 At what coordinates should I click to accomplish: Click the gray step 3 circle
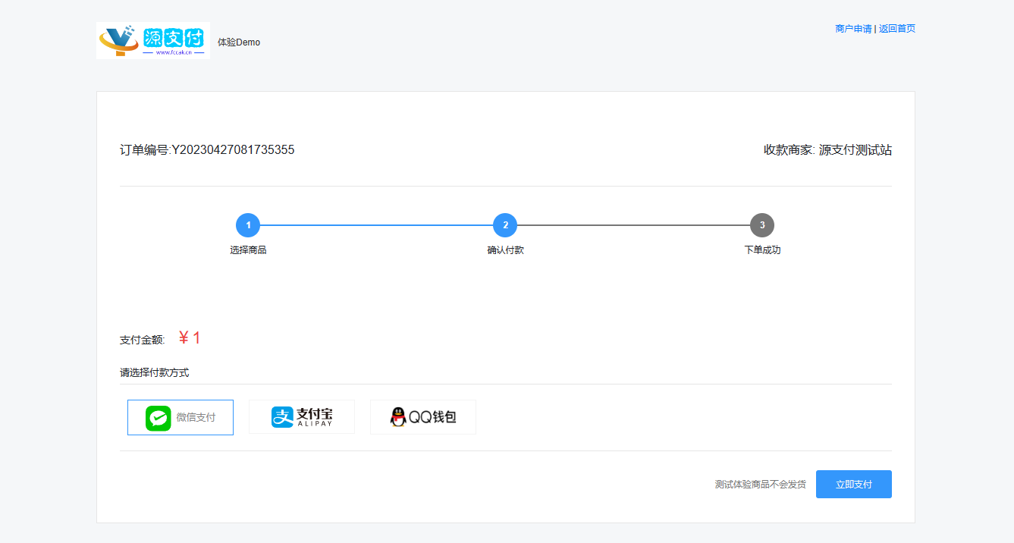pyautogui.click(x=762, y=225)
